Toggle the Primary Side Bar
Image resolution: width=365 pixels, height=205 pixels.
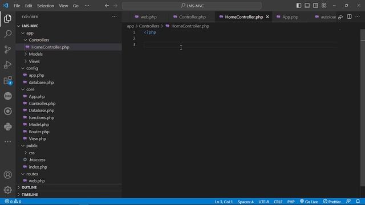point(299,6)
